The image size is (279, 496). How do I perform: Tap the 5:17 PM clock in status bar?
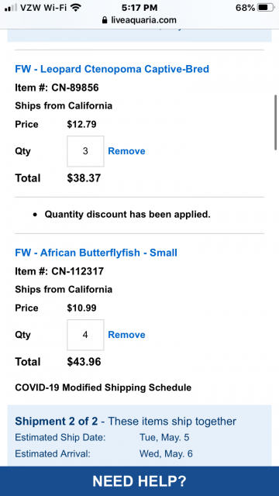point(139,8)
